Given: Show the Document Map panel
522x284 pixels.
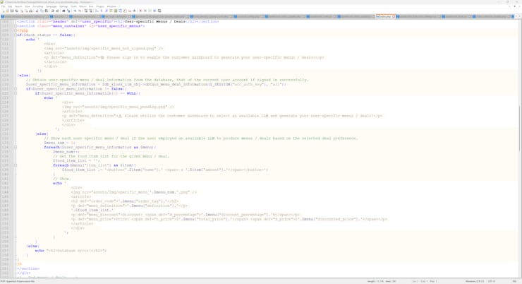Looking at the screenshot, I should (x=116, y=11).
